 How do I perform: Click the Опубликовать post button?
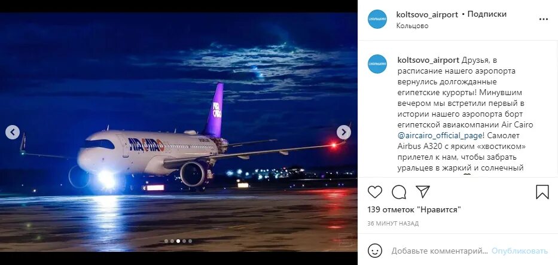tap(520, 251)
